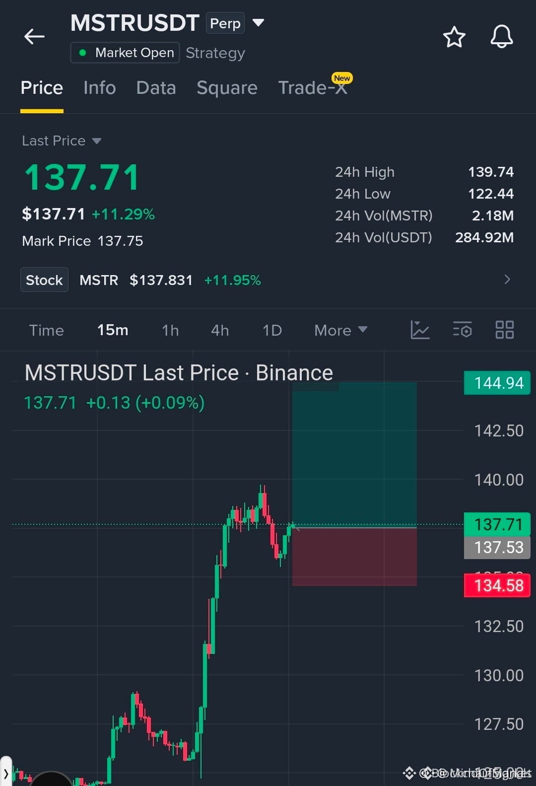Select the 4h chart interval
This screenshot has height=786, width=536.
[x=220, y=330]
